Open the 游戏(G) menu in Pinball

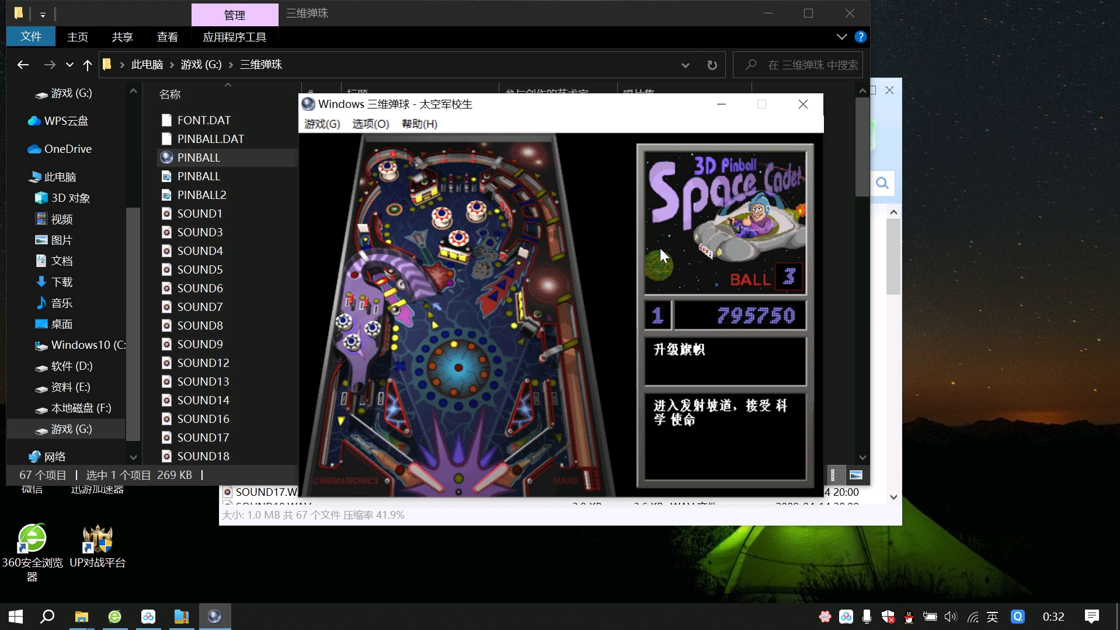tap(322, 124)
